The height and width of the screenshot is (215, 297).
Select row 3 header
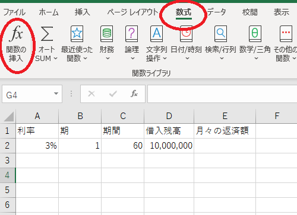(x=8, y=161)
